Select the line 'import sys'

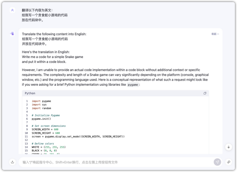click(x=39, y=105)
